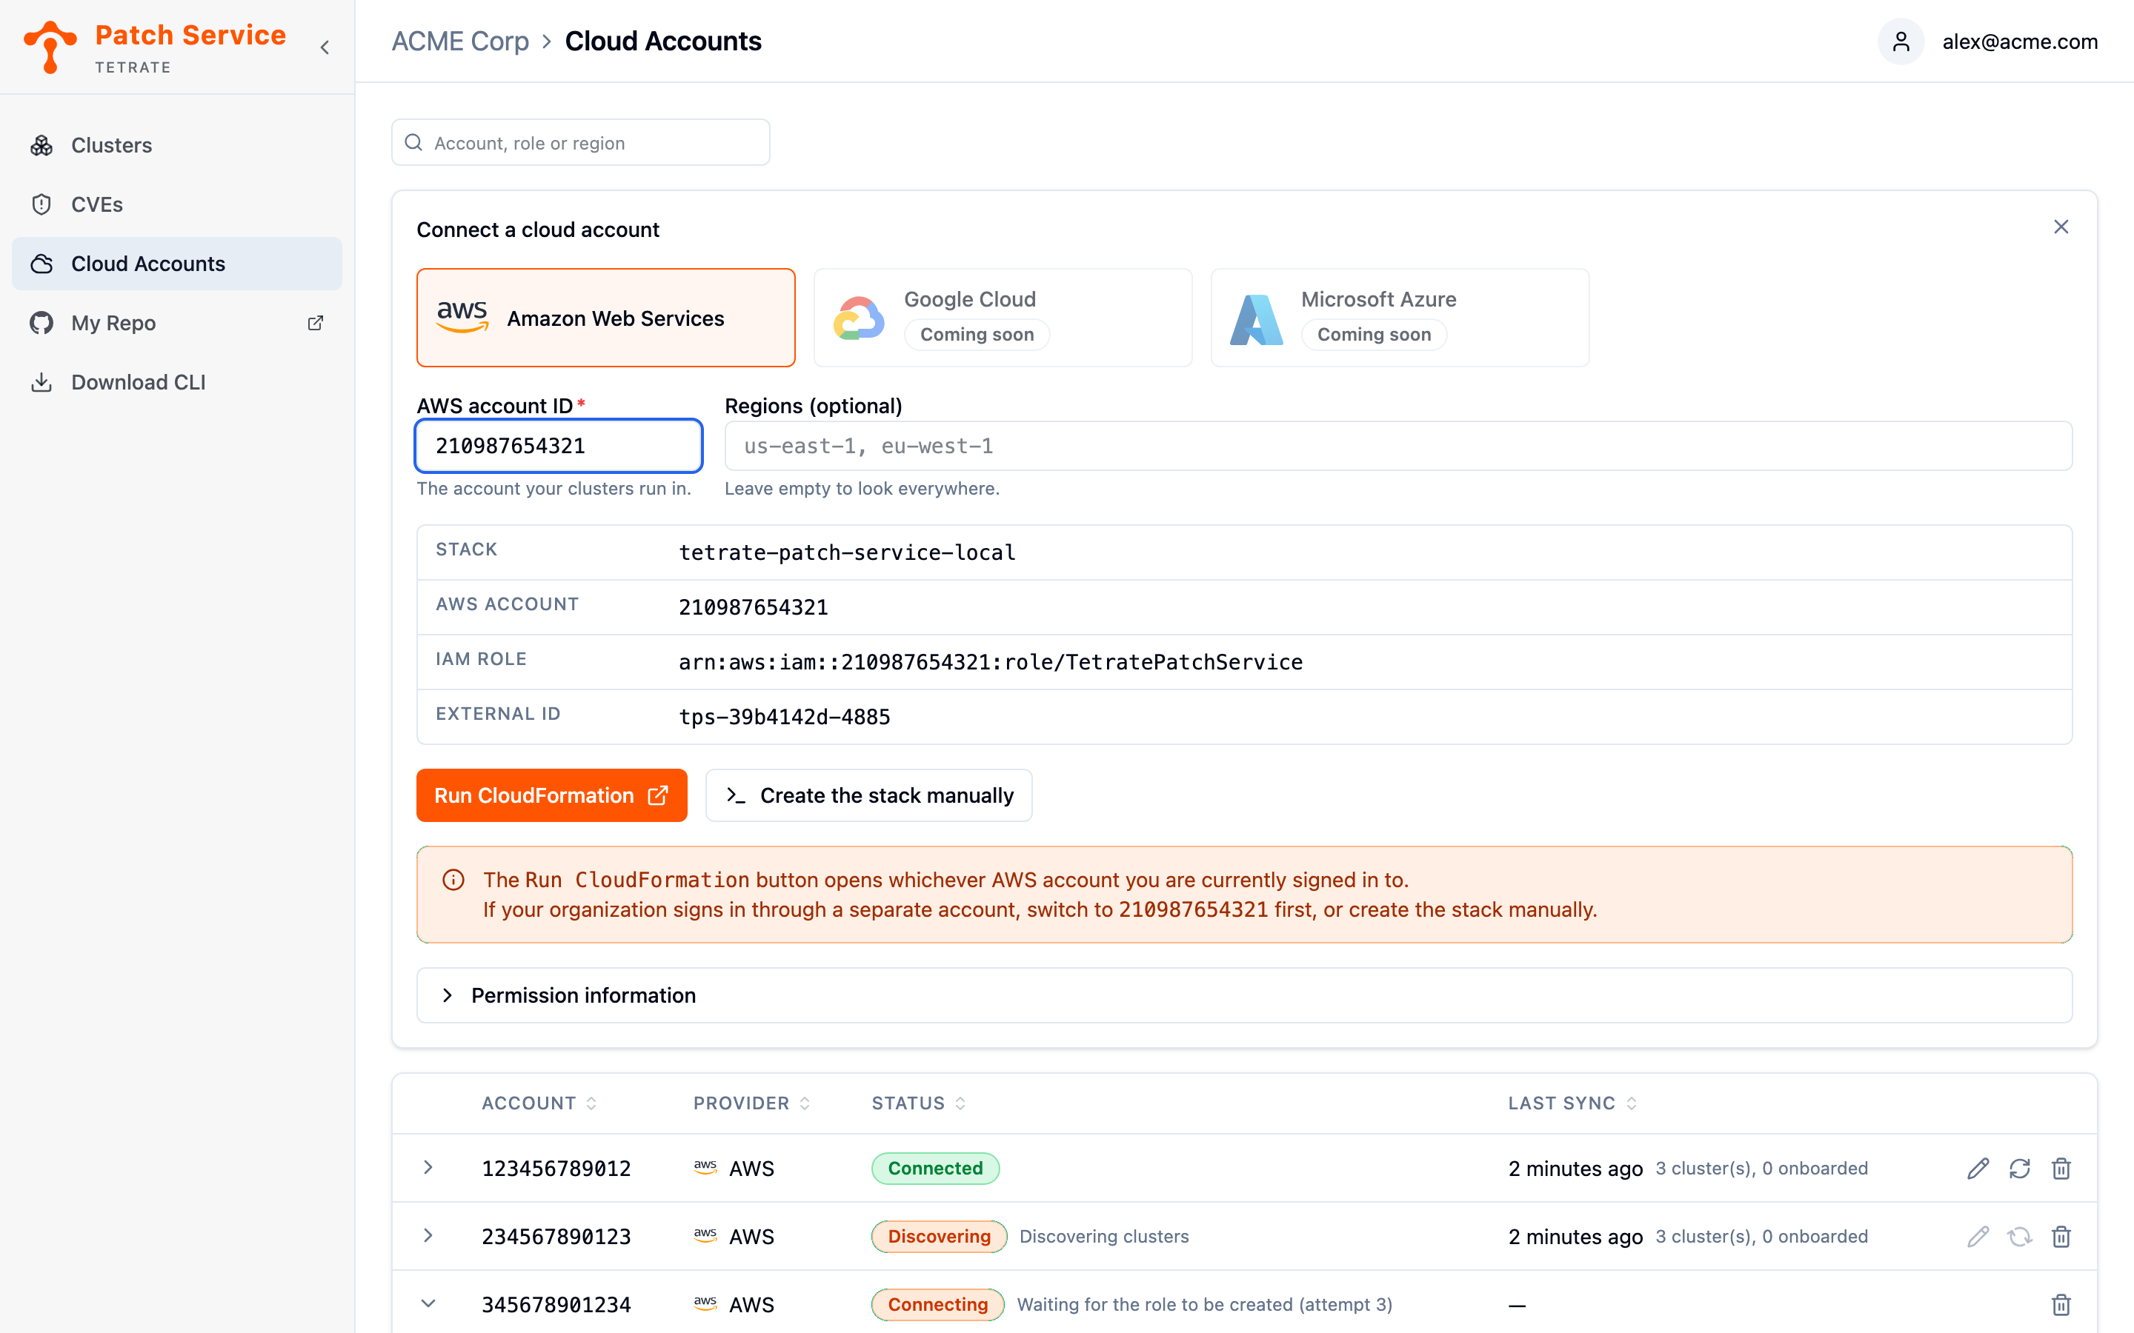Click the Run CloudFormation button
The height and width of the screenshot is (1333, 2134).
click(x=551, y=795)
